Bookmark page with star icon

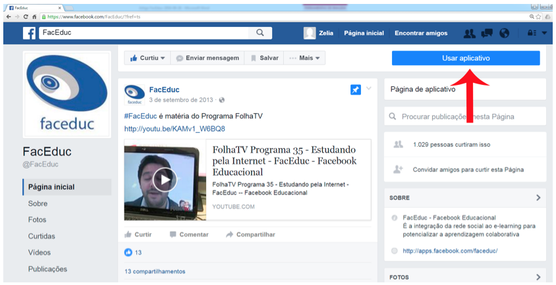pos(539,16)
